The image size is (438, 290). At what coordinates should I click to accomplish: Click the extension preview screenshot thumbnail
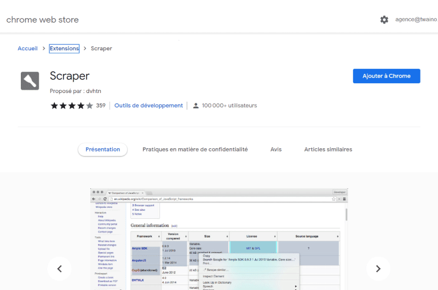click(x=219, y=239)
